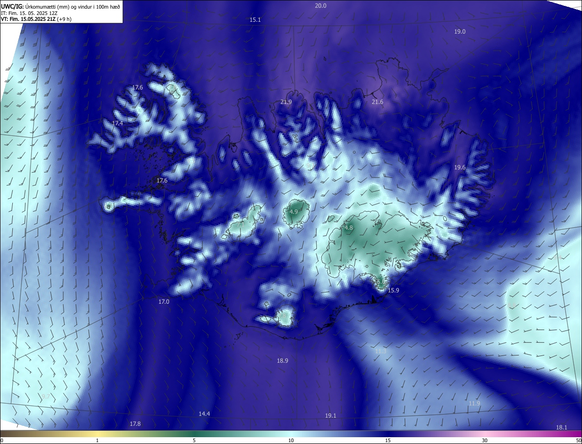Click the 17.8 value label
This screenshot has width=582, height=444.
click(135, 424)
